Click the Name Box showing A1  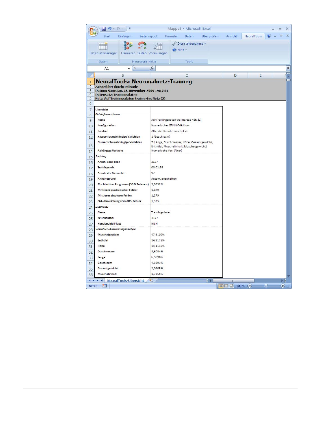(107, 68)
